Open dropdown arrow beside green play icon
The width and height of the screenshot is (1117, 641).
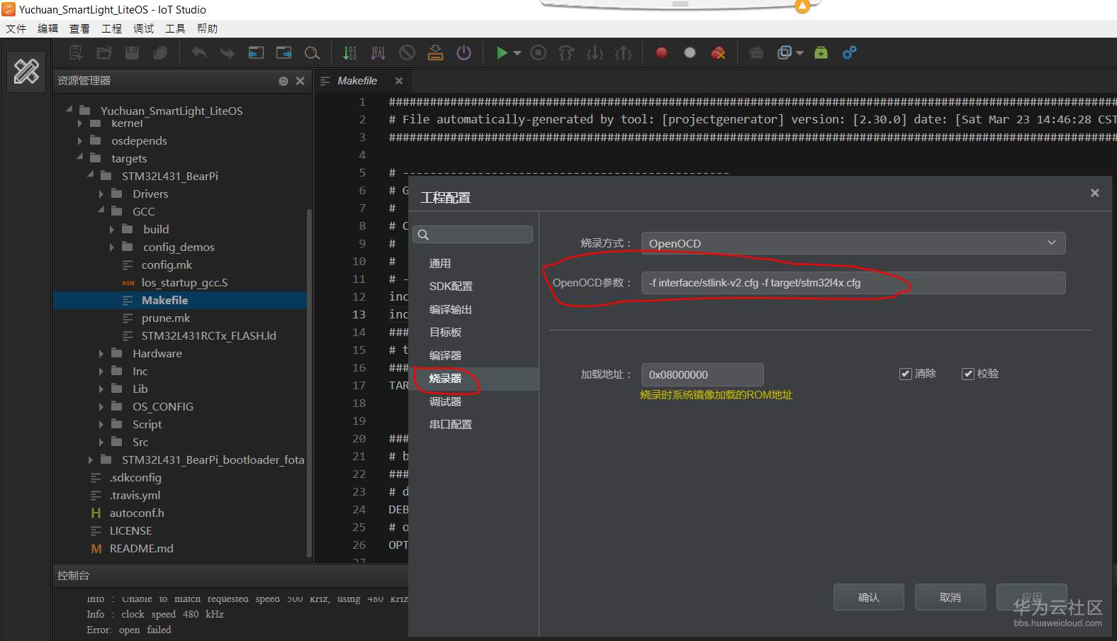coord(517,53)
